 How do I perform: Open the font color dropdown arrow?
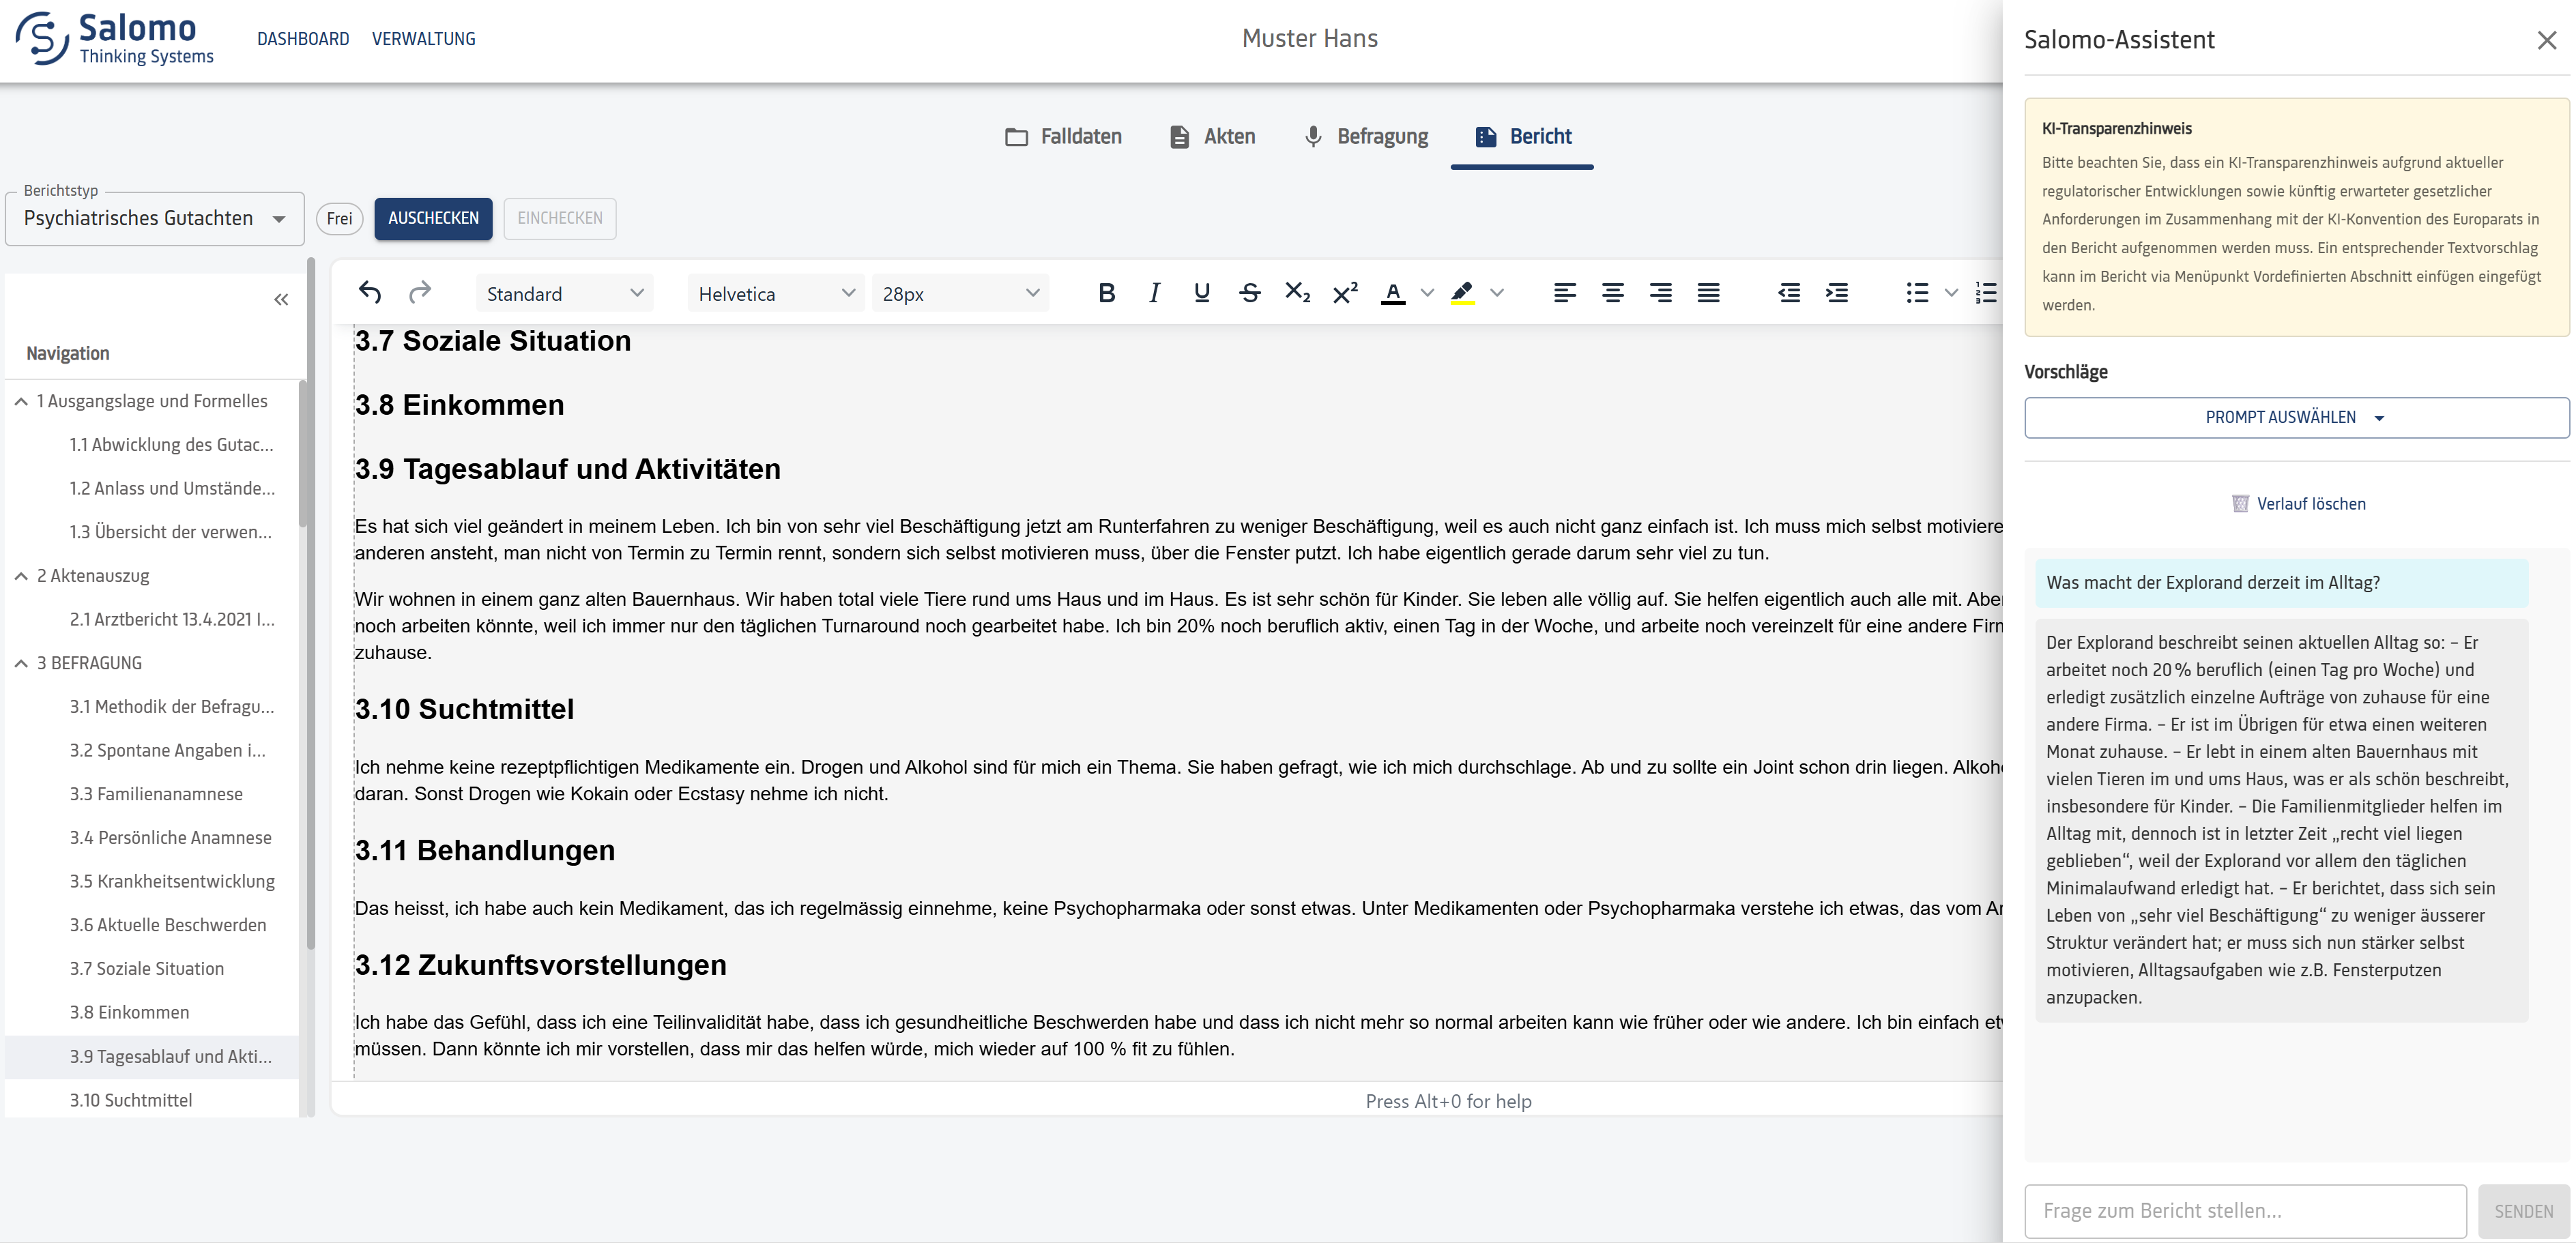coord(1427,293)
